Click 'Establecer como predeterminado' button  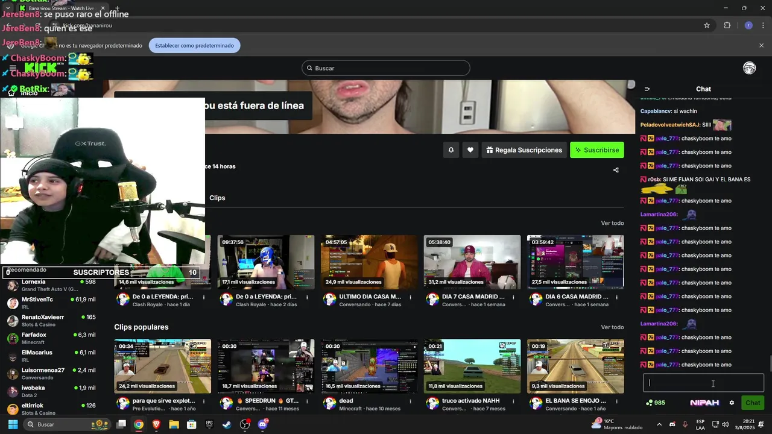pos(194,45)
